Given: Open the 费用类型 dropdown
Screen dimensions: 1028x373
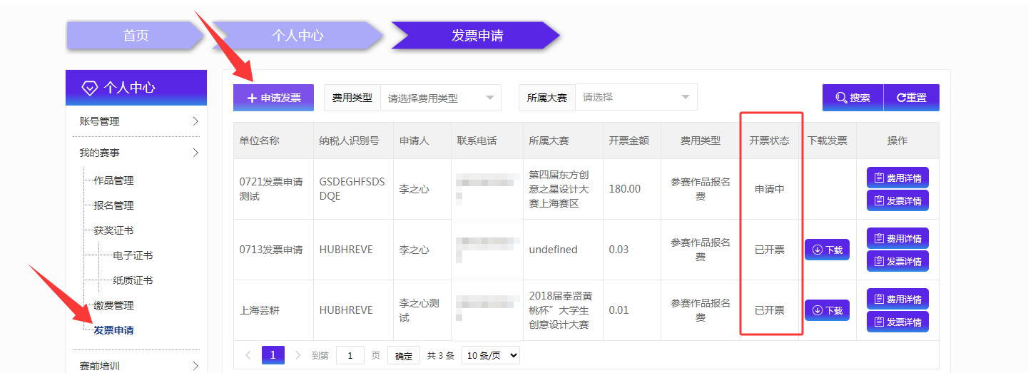Looking at the screenshot, I should tap(440, 98).
